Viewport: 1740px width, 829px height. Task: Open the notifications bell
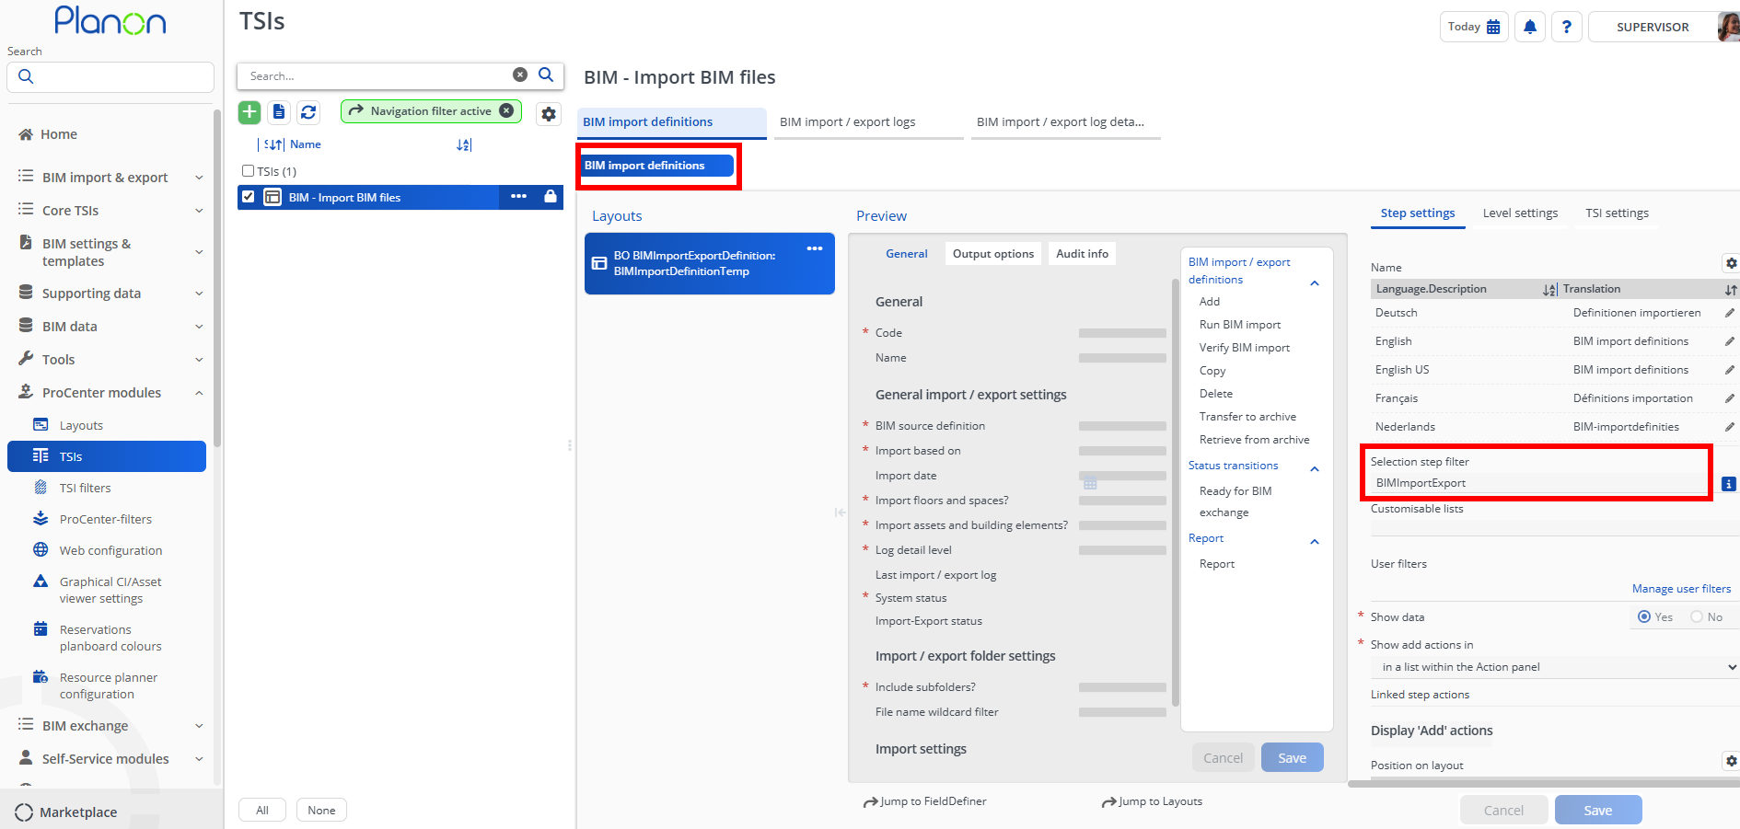1530,27
